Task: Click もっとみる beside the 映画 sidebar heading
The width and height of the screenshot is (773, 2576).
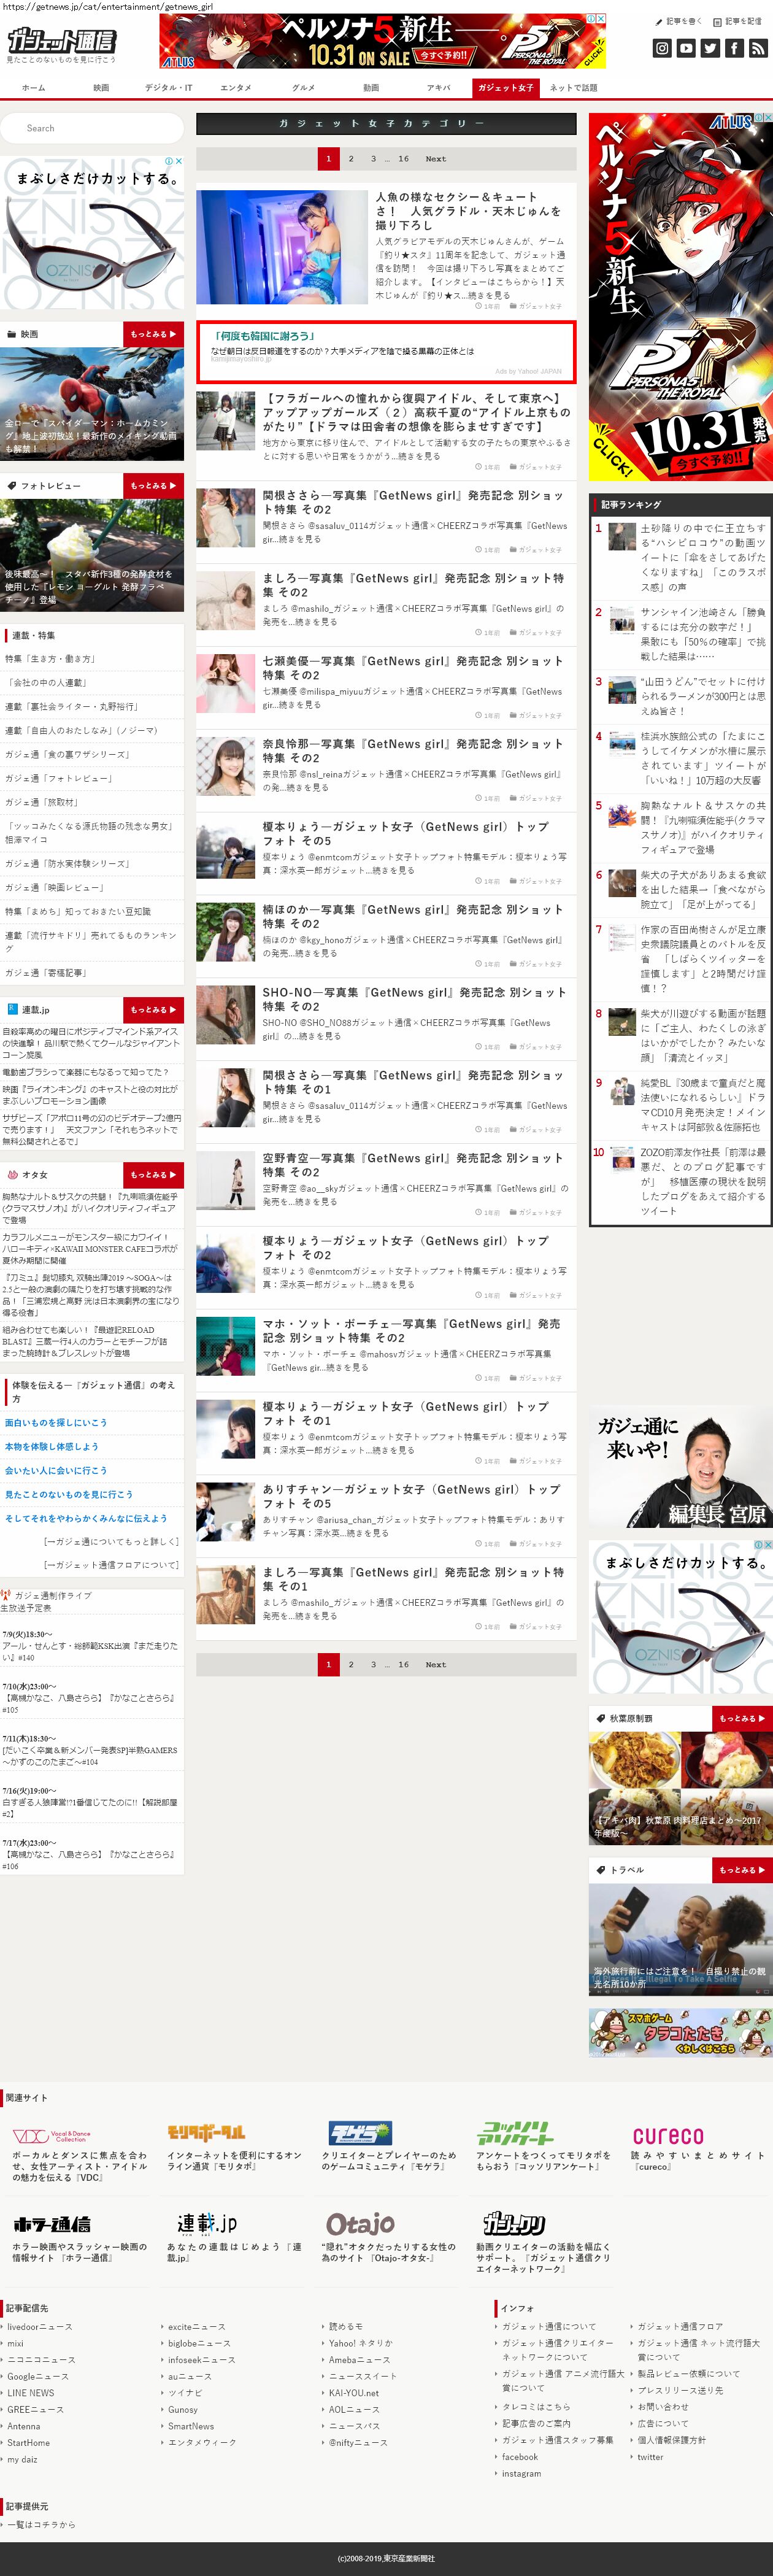Action: pos(154,334)
